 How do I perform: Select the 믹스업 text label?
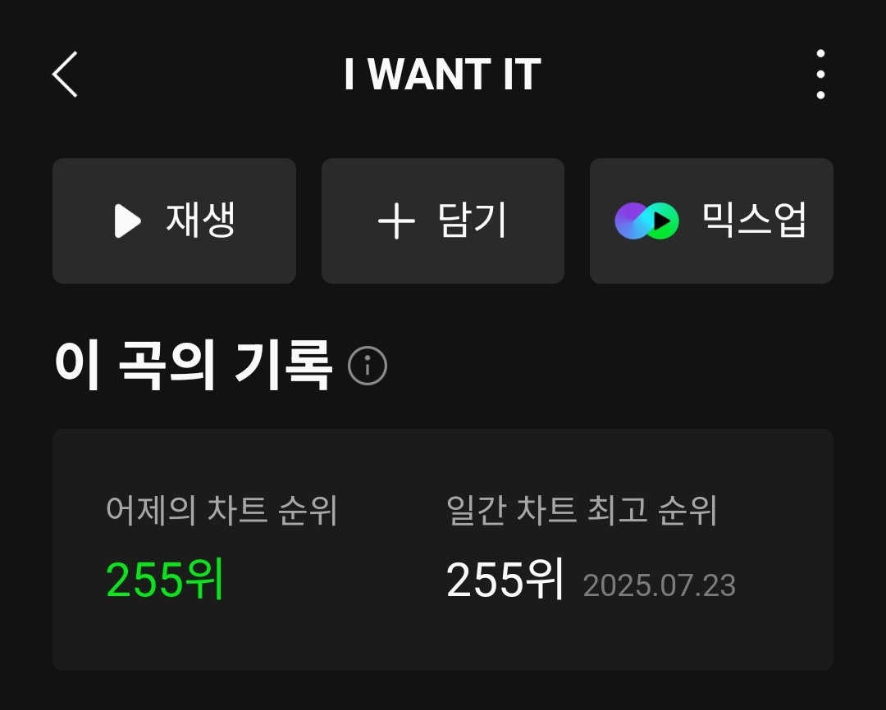[x=754, y=219]
